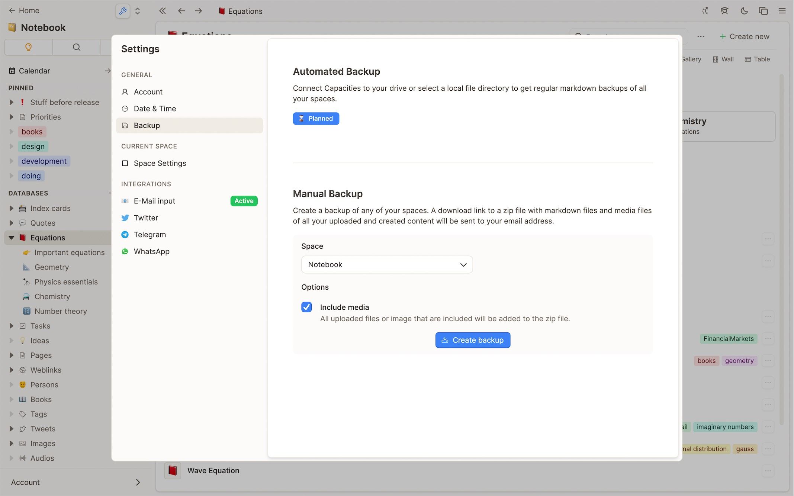Open the Settings wrench icon in the toolbar
This screenshot has height=496, width=794.
[x=123, y=11]
